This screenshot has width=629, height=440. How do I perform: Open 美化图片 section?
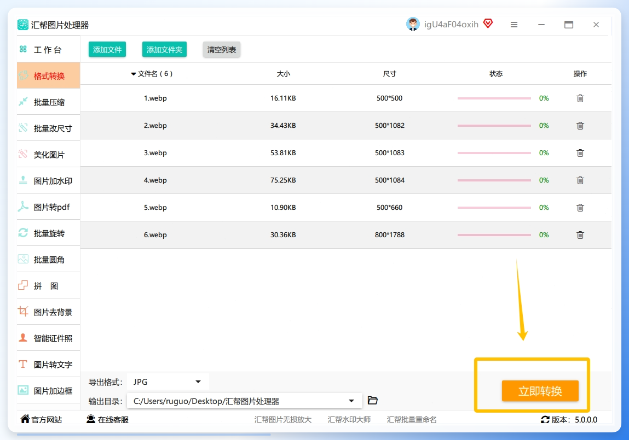click(48, 155)
